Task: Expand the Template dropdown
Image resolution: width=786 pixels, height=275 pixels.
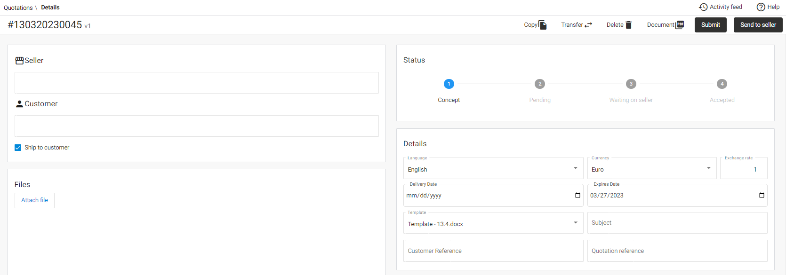Action: [x=575, y=223]
